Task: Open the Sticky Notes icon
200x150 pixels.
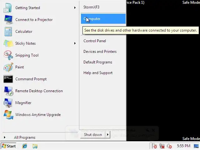Action: pos(8,43)
